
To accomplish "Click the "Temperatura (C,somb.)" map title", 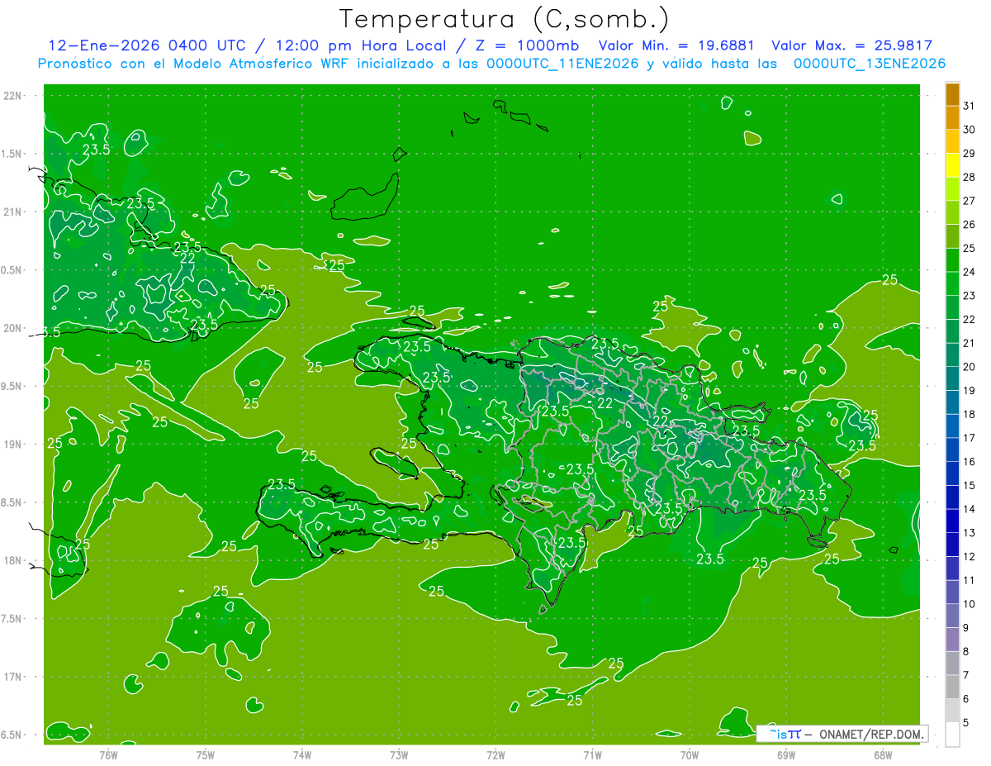I will [x=505, y=19].
